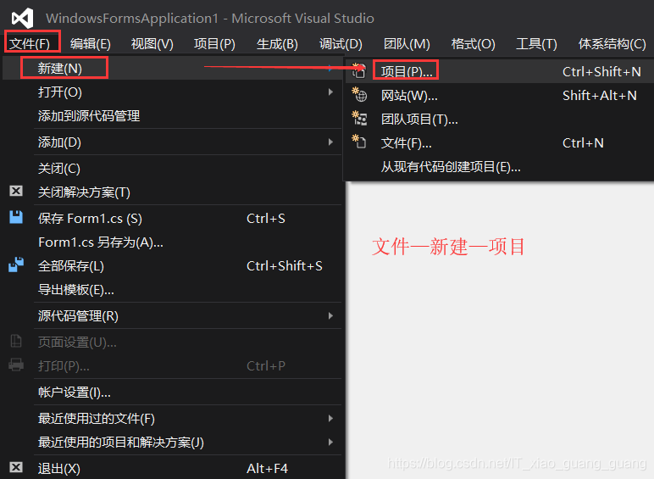
Task: Click the new website globe icon
Action: [x=359, y=95]
